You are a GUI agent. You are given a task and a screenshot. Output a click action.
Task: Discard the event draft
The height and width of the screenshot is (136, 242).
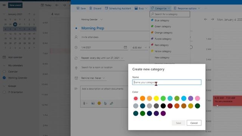[x=95, y=8]
